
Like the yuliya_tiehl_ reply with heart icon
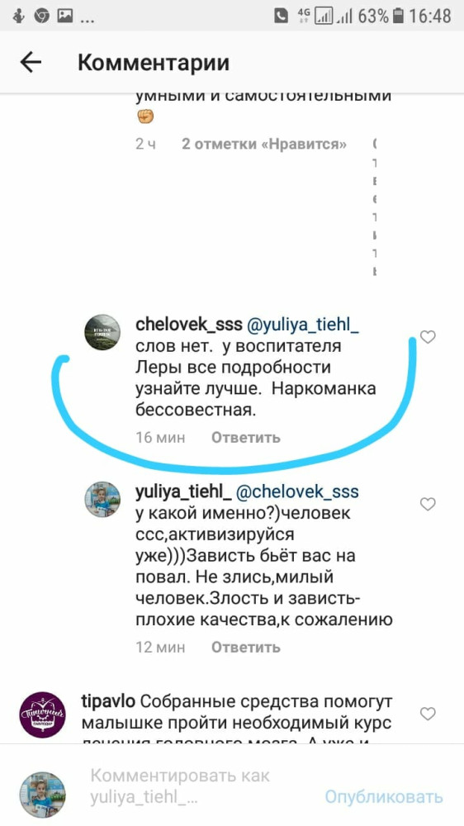(428, 504)
